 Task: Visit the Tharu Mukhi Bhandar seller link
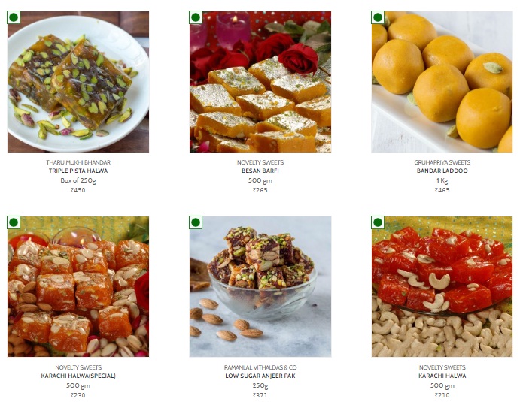(x=78, y=162)
